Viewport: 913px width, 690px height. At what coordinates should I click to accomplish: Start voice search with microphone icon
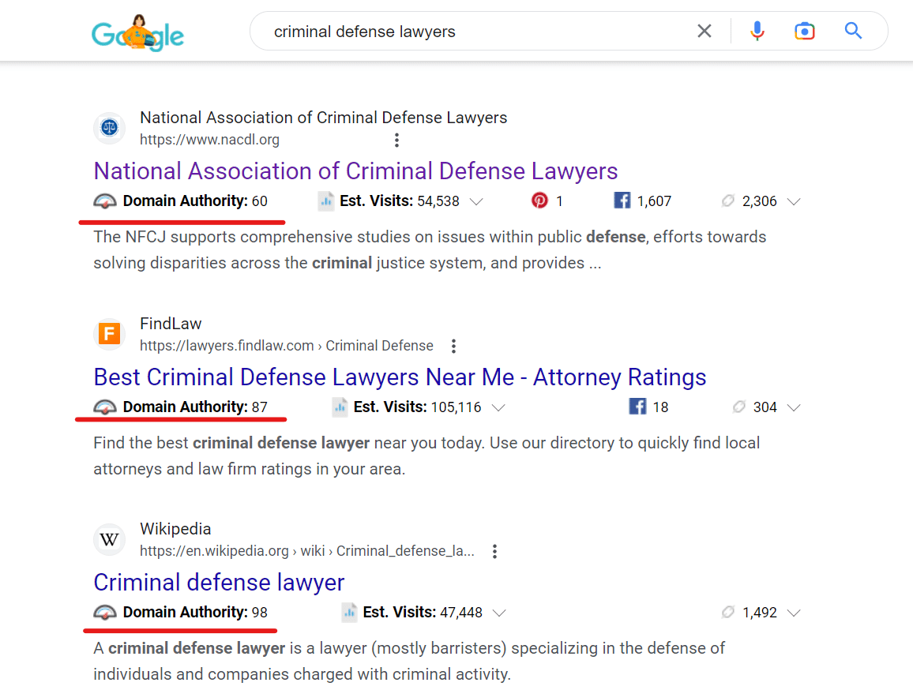click(x=757, y=31)
